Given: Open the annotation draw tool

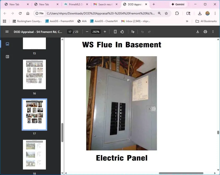Looking at the screenshot, I should [x=133, y=32].
